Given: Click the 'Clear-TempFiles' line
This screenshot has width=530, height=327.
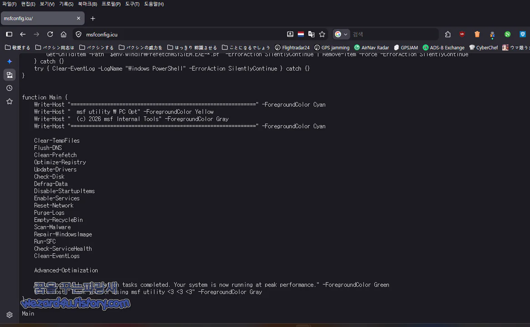Looking at the screenshot, I should [57, 141].
